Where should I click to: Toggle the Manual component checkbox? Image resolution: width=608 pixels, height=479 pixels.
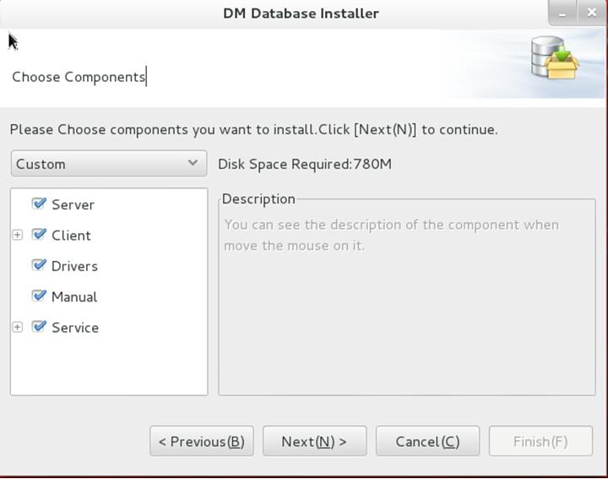pos(39,297)
